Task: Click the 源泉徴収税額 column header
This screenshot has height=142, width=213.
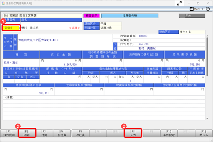Action: [185, 55]
